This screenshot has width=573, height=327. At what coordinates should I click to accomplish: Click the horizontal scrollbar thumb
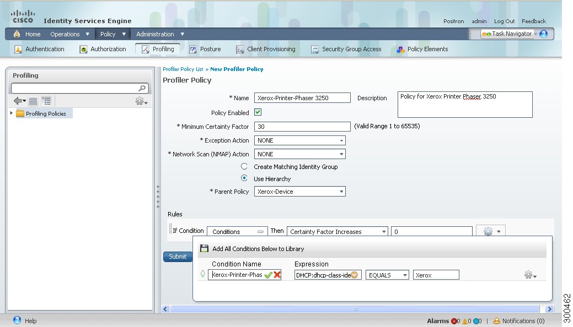click(355, 309)
